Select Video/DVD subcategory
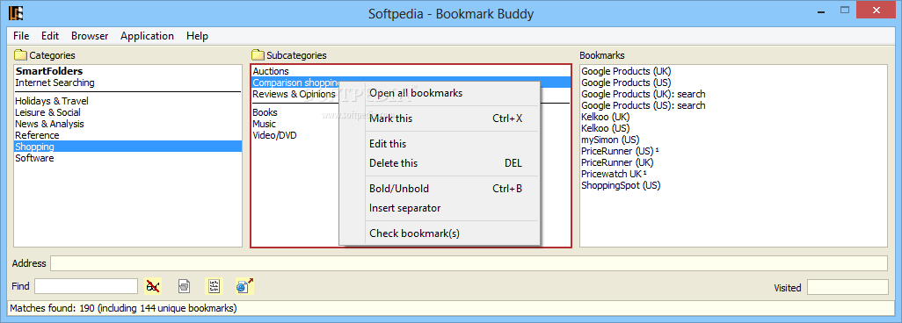The image size is (902, 323). 275,136
